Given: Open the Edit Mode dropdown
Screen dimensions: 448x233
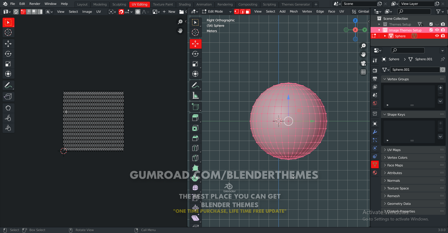Looking at the screenshot, I should (217, 12).
